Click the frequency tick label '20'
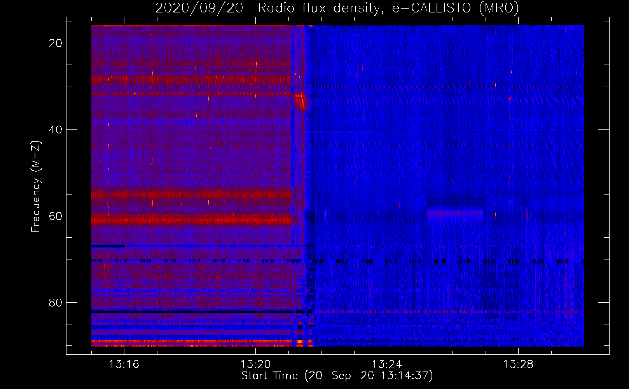Image resolution: width=629 pixels, height=389 pixels. coord(56,43)
